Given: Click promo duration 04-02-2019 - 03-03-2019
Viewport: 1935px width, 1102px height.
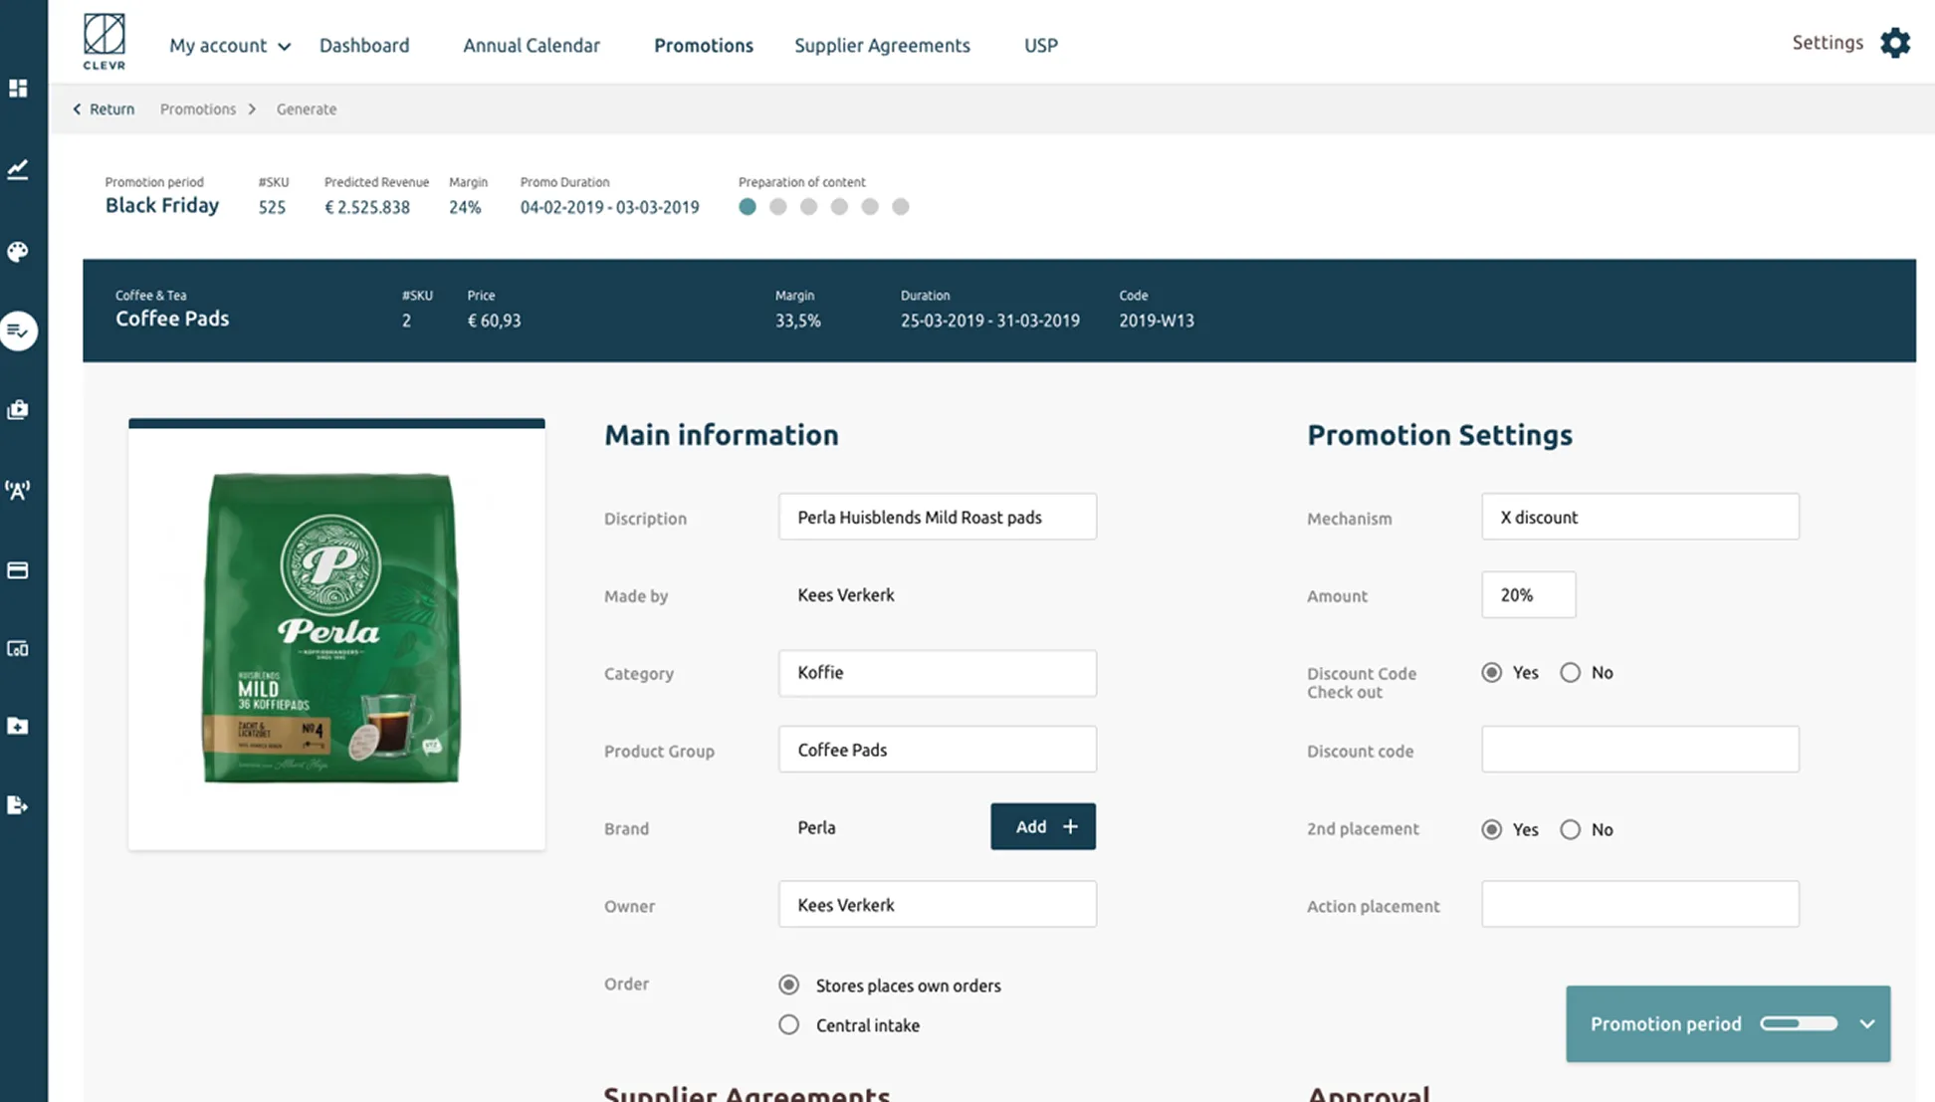Looking at the screenshot, I should click(609, 207).
